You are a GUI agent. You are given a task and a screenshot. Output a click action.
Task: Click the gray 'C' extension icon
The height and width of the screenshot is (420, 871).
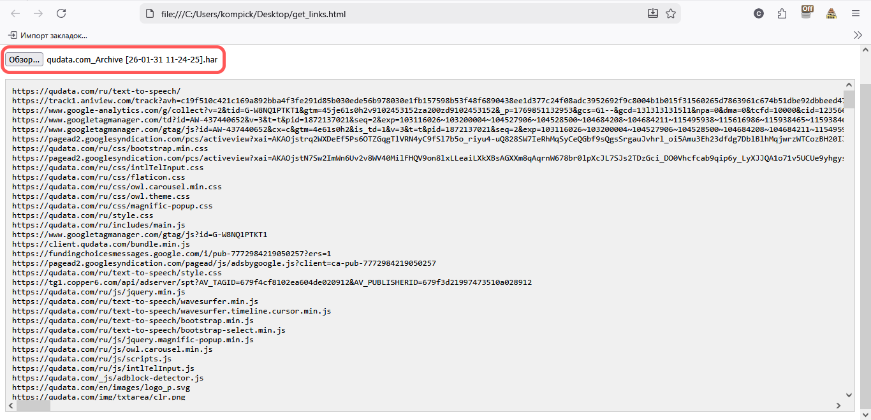[758, 13]
